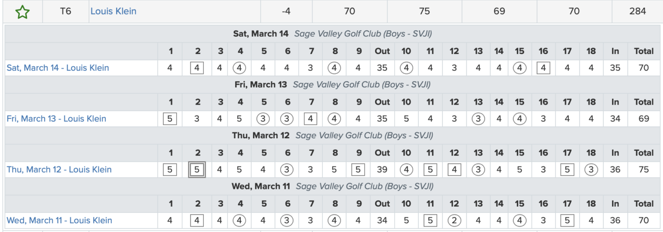Click the T6 position cell
663x232 pixels.
click(66, 11)
